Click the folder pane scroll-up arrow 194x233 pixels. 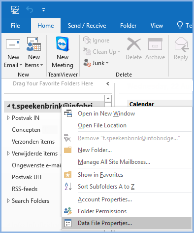[108, 98]
